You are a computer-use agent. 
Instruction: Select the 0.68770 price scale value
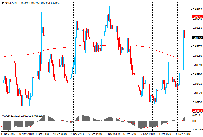[197, 46]
